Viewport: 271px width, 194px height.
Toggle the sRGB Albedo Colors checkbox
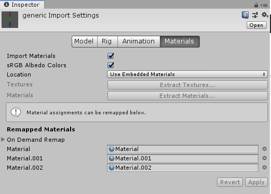click(x=111, y=65)
